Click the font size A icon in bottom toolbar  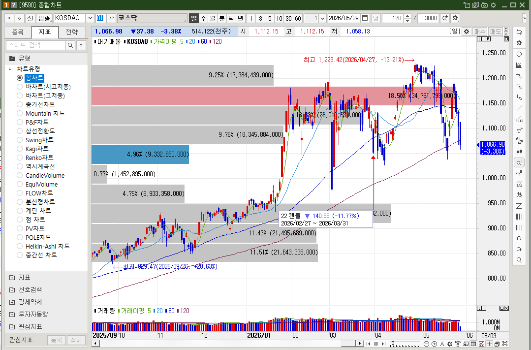coord(442,344)
